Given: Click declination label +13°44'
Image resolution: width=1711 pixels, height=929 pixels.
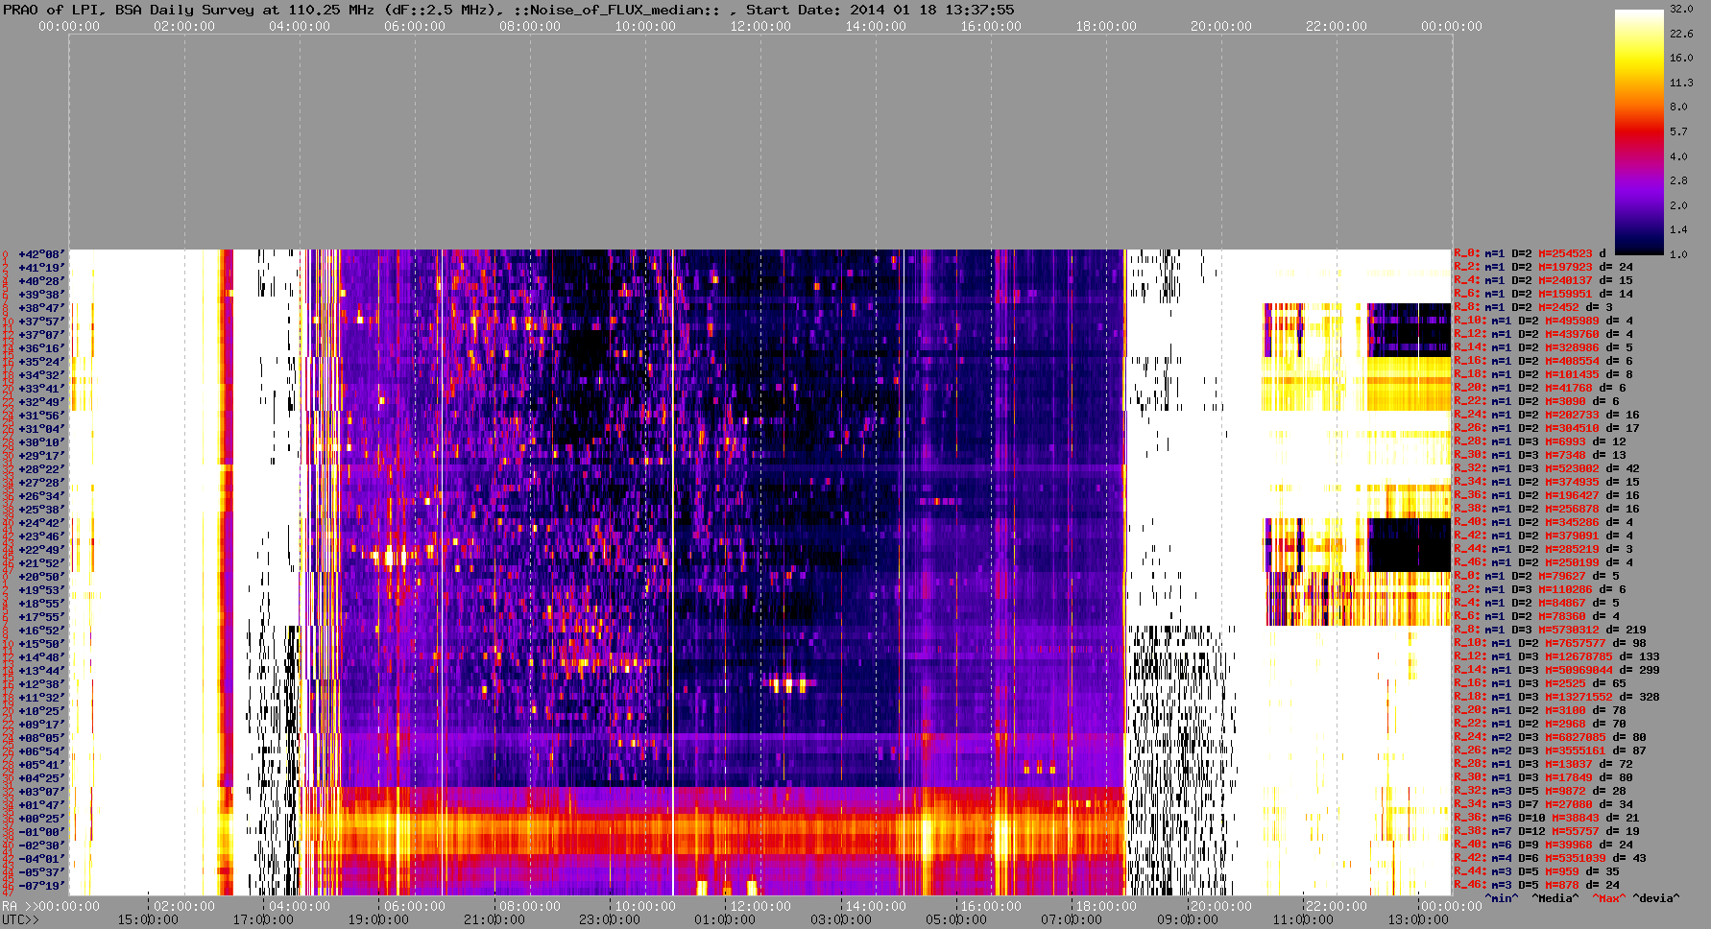Looking at the screenshot, I should (41, 671).
